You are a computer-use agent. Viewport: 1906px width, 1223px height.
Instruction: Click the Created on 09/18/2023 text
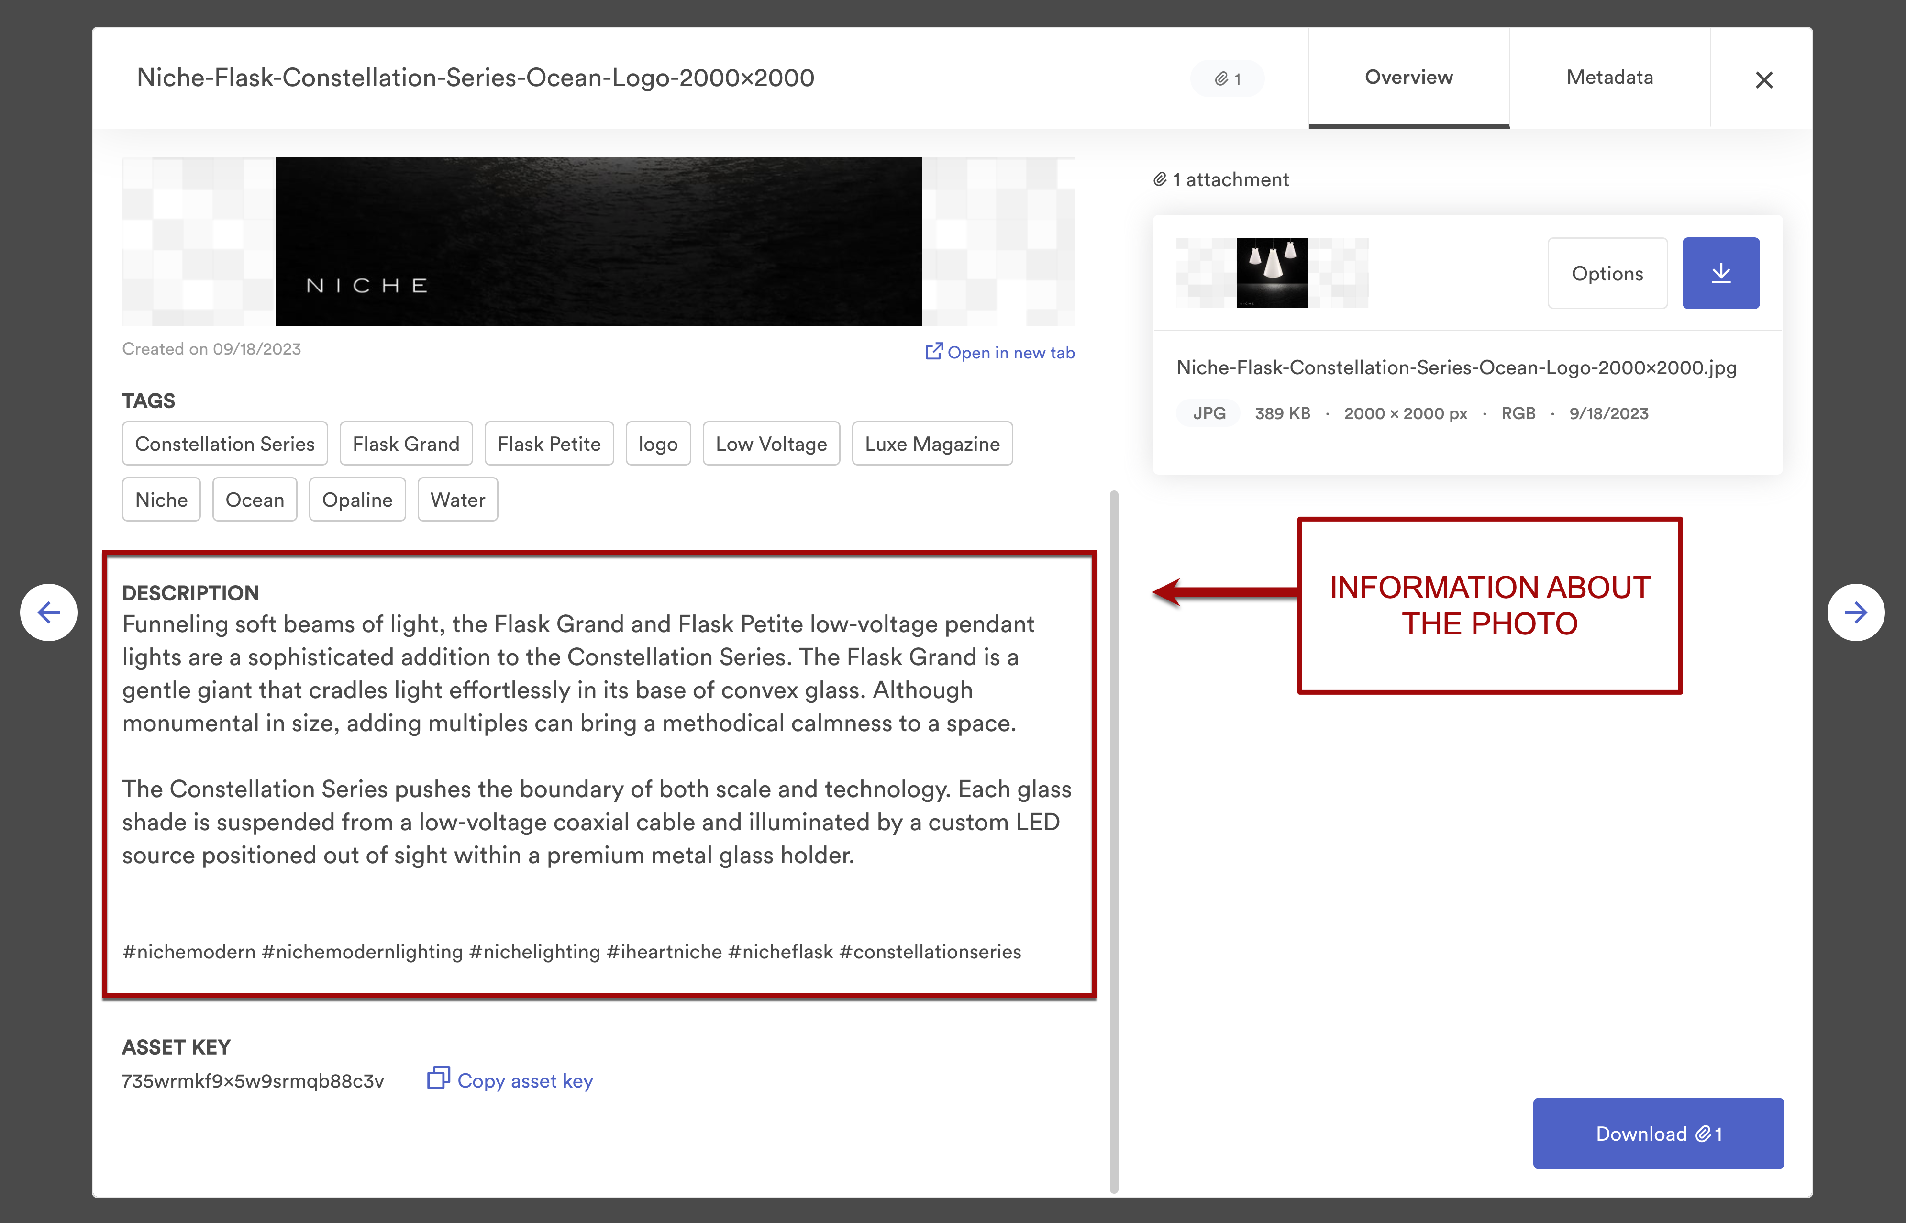click(x=211, y=349)
